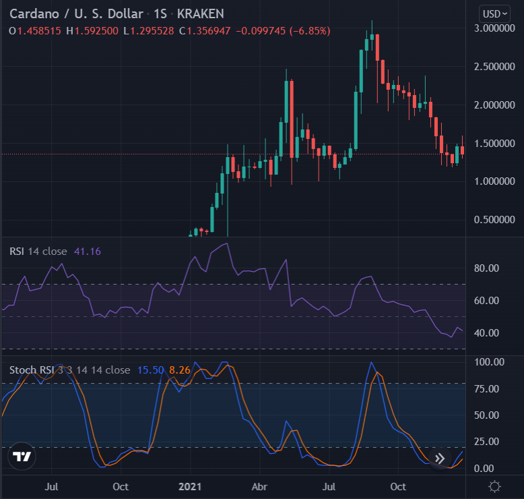
Task: Click the open price O1.458515
Action: click(x=35, y=31)
